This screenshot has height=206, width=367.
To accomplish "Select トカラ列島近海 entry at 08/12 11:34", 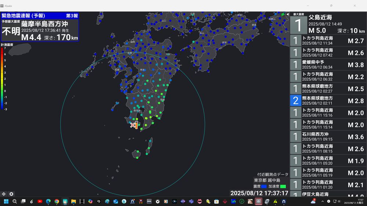I will [x=328, y=40].
